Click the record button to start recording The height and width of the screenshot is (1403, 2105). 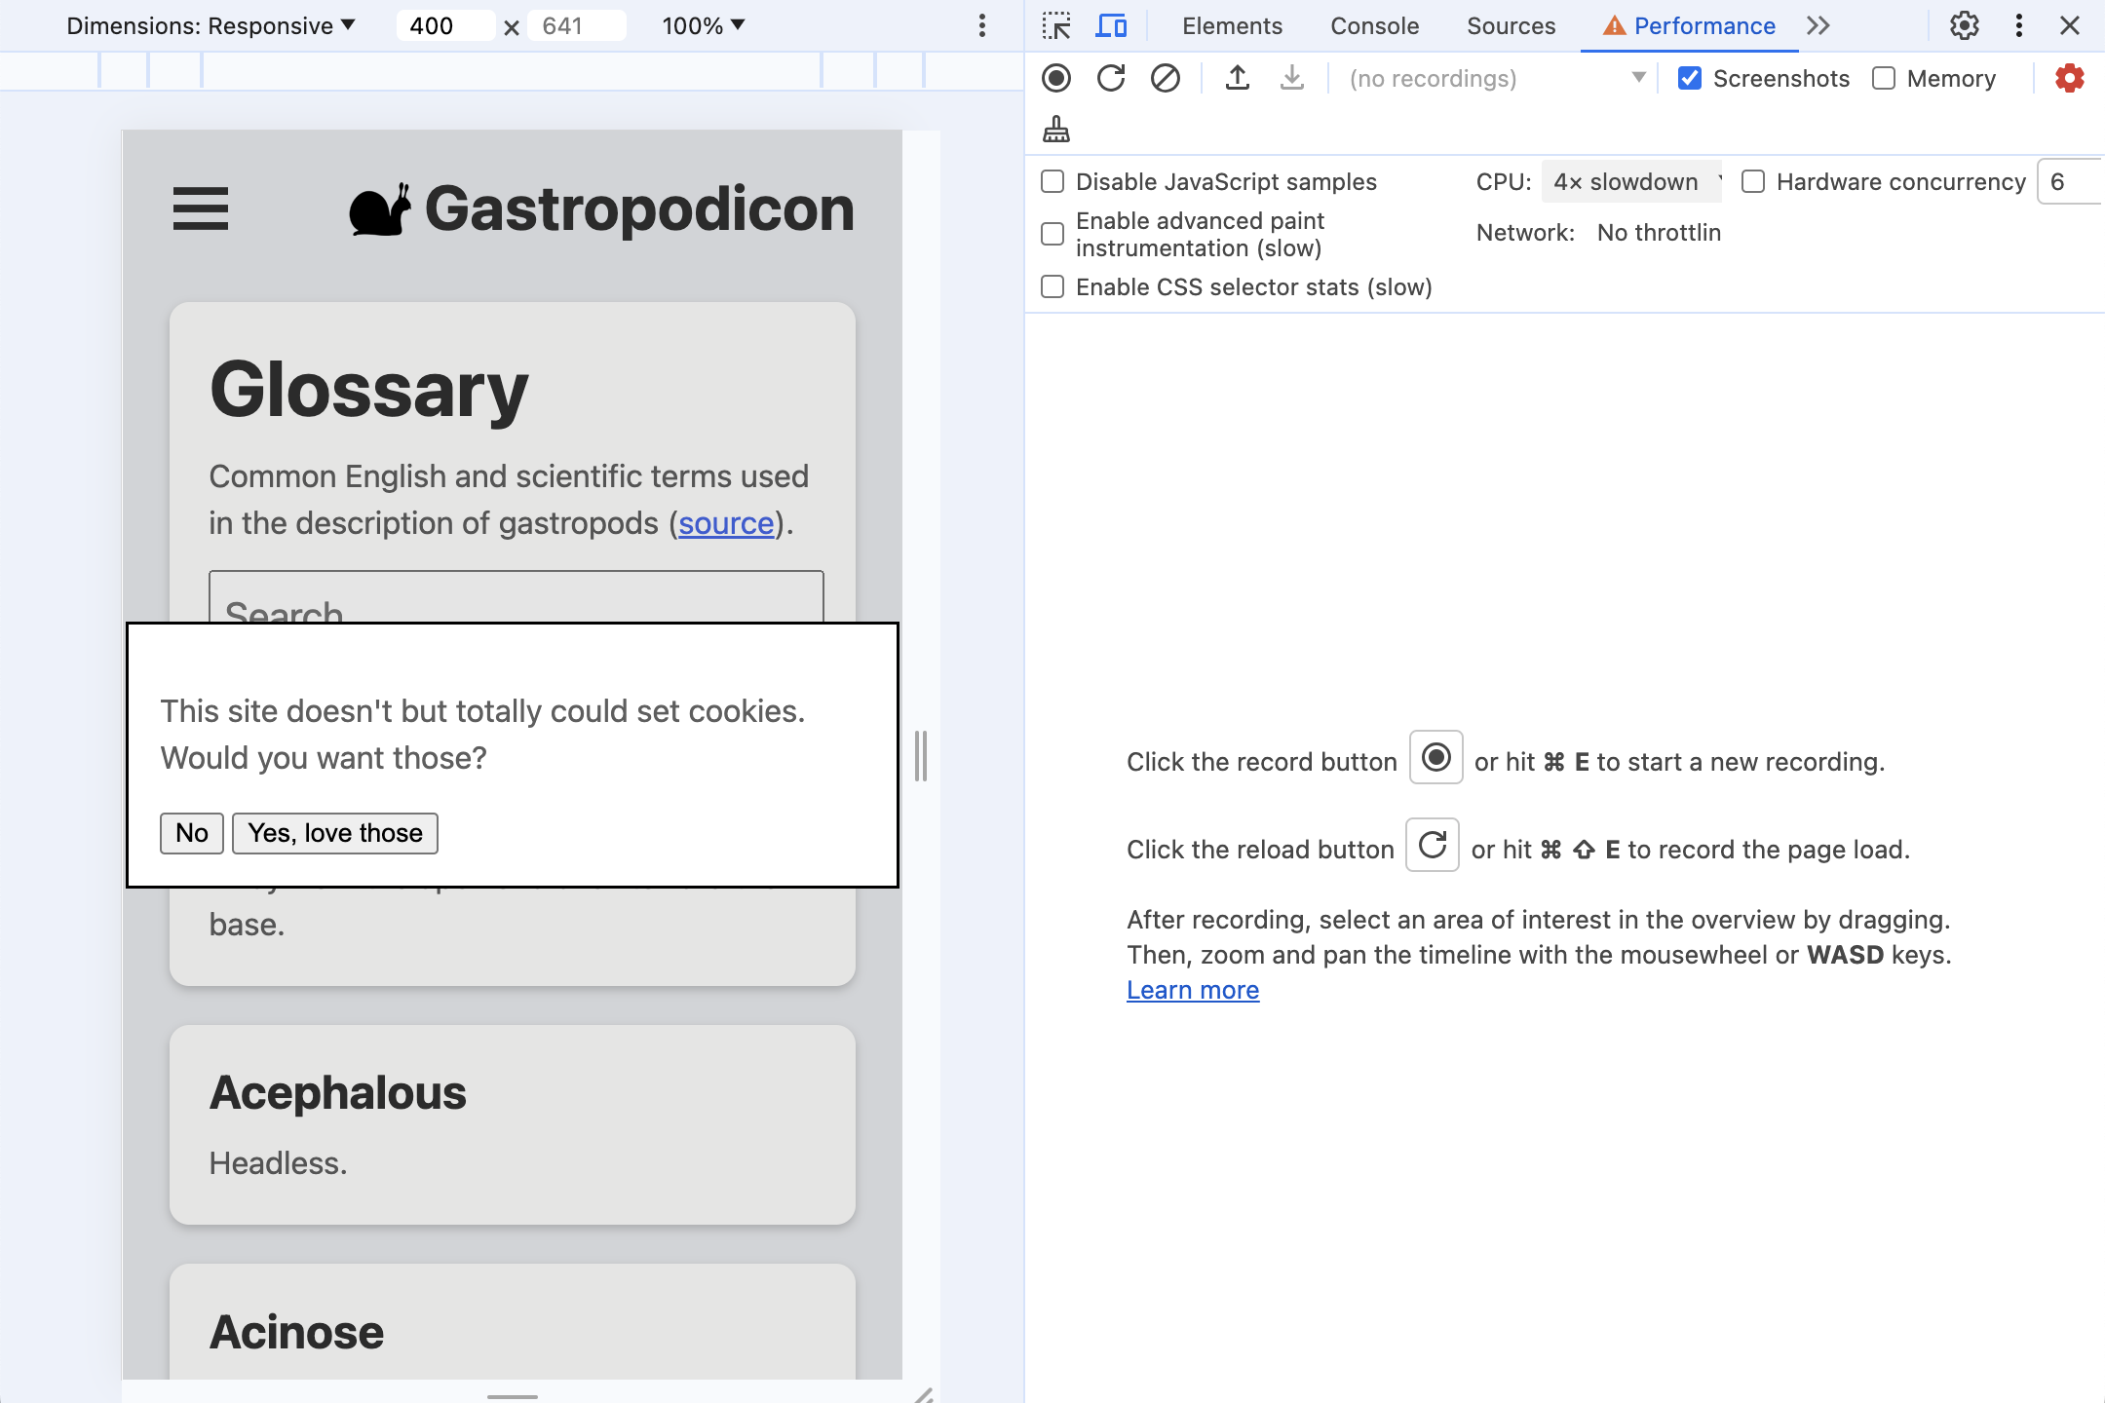[1058, 77]
